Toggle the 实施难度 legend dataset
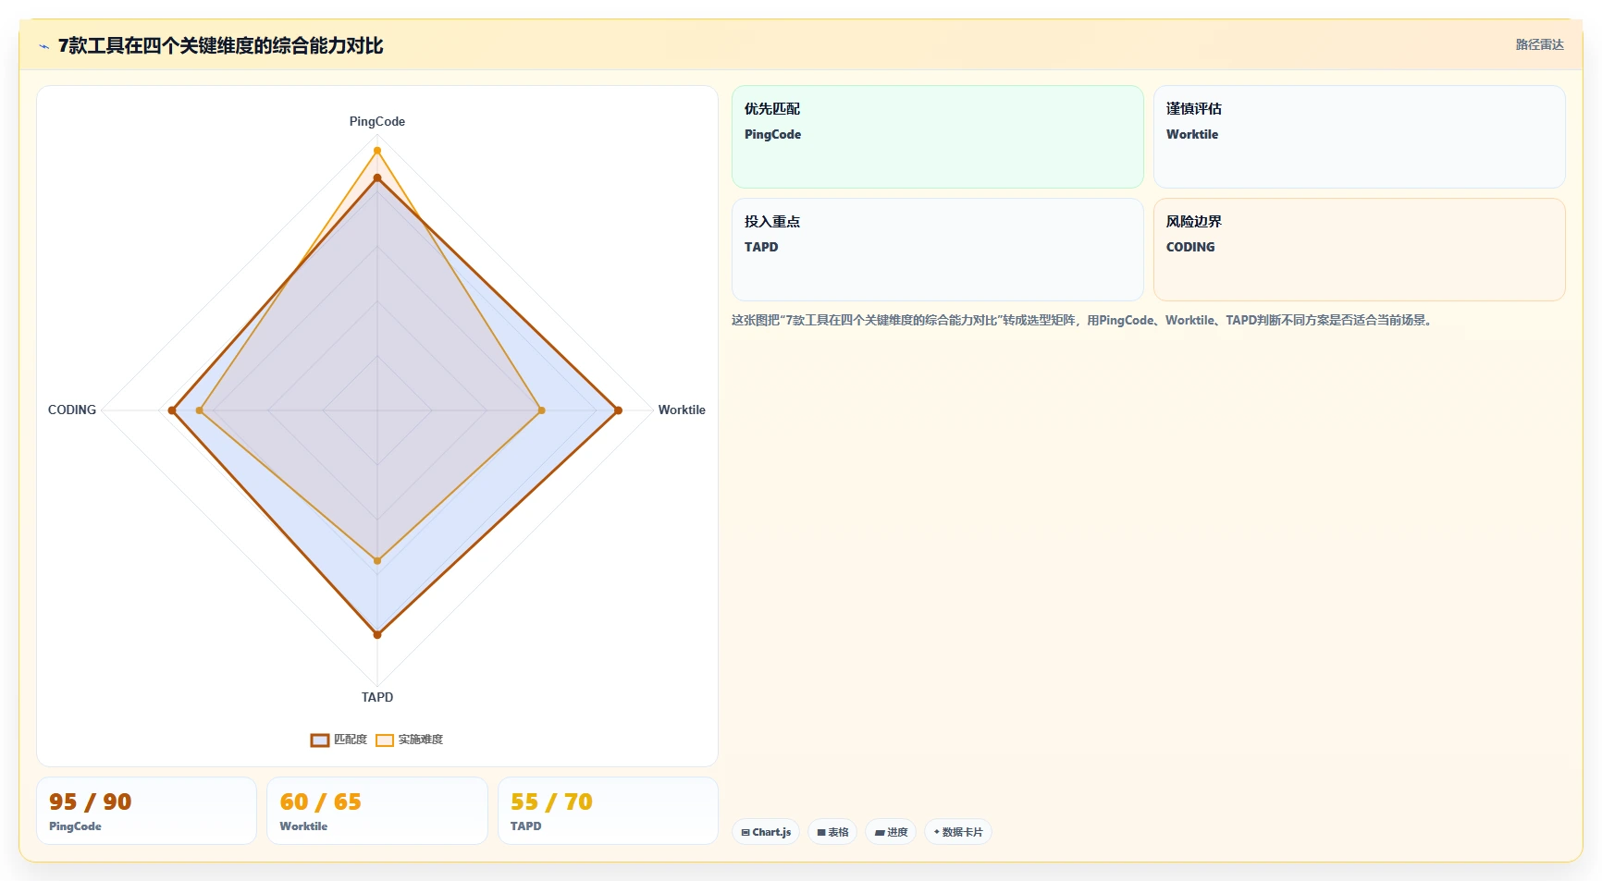The image size is (1602, 881). pos(410,740)
